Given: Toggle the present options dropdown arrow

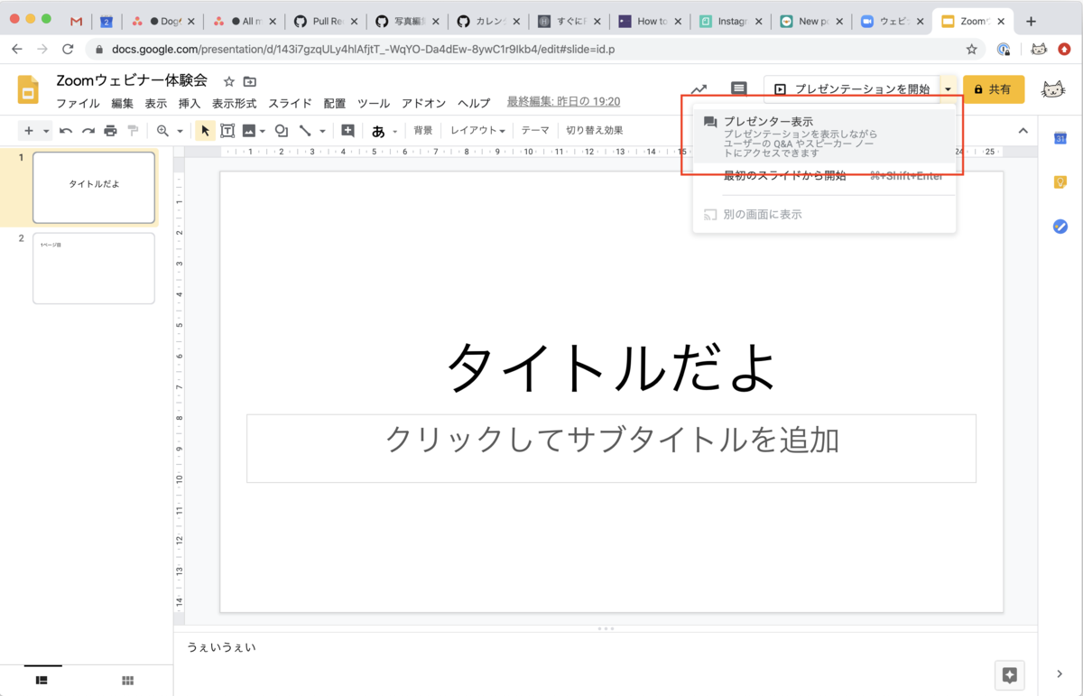Looking at the screenshot, I should tap(948, 89).
